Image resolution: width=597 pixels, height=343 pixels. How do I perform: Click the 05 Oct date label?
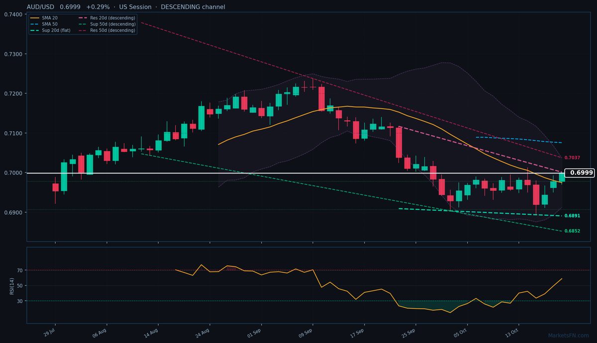(460, 332)
